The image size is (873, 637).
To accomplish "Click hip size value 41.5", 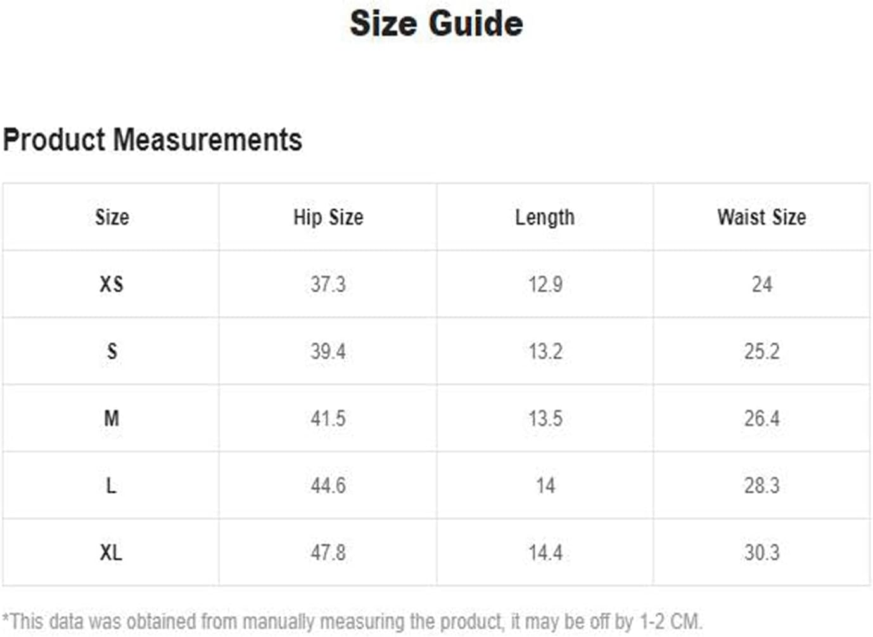I will point(328,418).
